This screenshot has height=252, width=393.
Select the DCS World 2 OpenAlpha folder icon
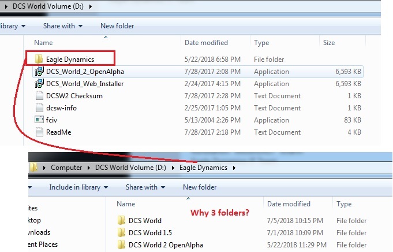(121, 244)
